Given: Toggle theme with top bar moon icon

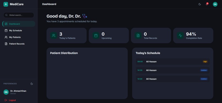Looking at the screenshot, I should coord(200,4).
